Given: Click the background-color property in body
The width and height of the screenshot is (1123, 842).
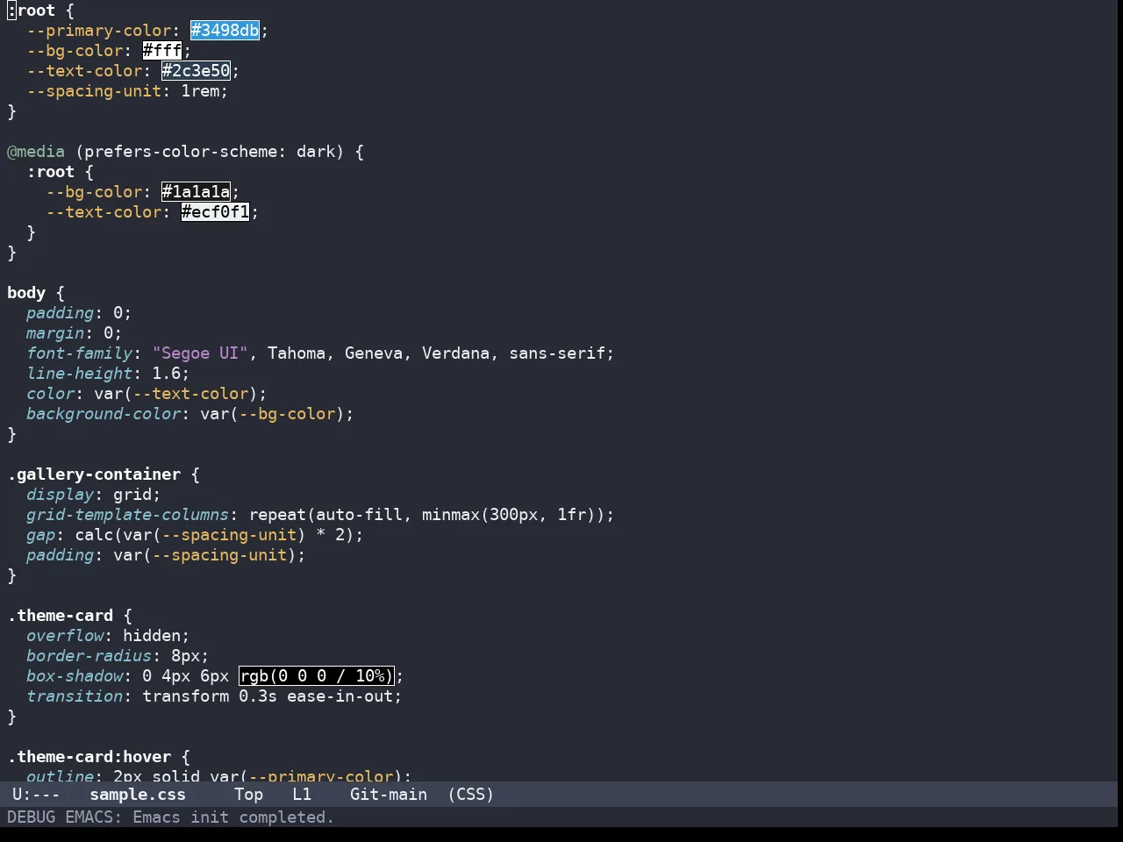Looking at the screenshot, I should (104, 414).
